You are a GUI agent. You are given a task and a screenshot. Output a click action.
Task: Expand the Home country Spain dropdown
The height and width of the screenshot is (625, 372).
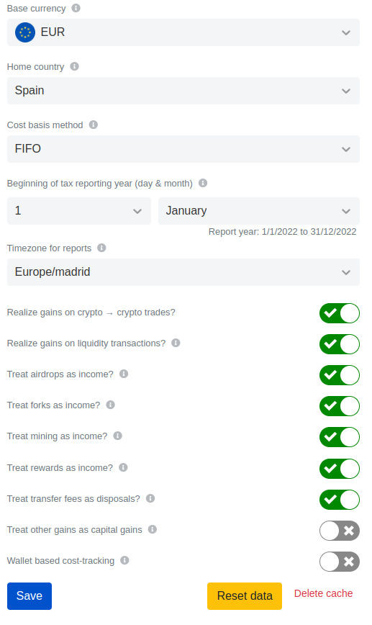(x=183, y=91)
